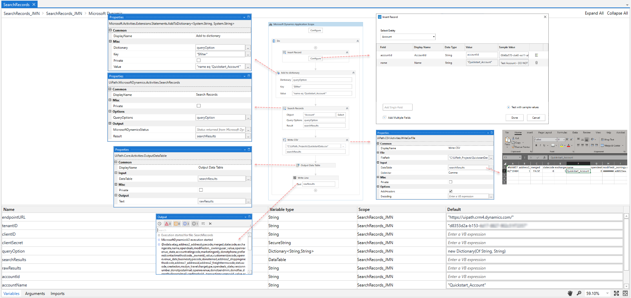Delete the name field row trash icon
The height and width of the screenshot is (298, 631).
[537, 63]
